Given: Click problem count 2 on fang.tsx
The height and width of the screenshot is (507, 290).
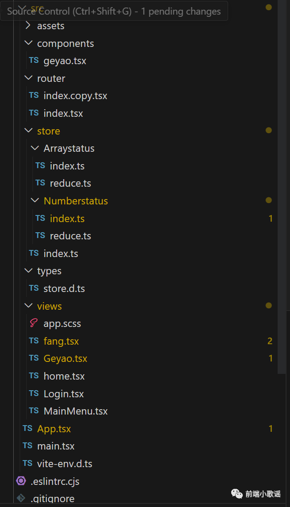Looking at the screenshot, I should point(270,341).
